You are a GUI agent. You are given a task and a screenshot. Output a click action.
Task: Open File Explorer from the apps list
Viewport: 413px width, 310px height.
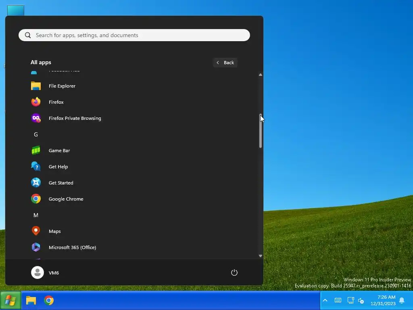(x=134, y=86)
